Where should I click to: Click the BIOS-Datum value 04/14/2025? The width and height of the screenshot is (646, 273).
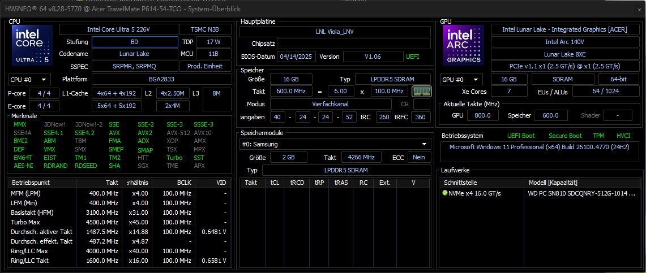click(x=297, y=57)
